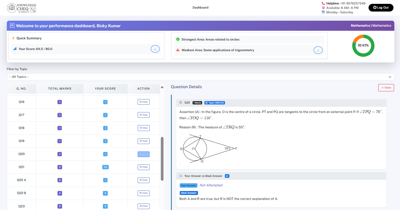This screenshot has width=400, height=210.
Task: View details of question Q22 A
Action: 143,180
